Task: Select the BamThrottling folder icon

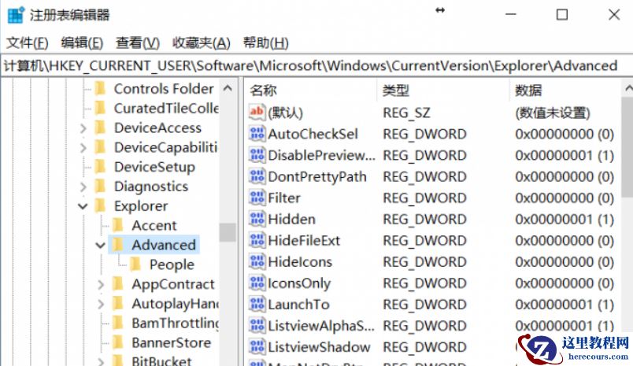Action: click(117, 323)
